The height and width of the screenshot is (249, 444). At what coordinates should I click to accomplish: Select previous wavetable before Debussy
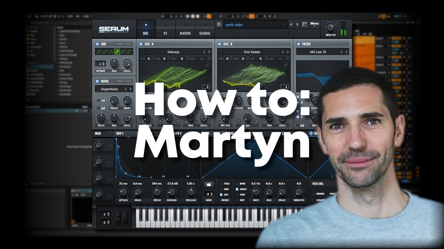click(x=204, y=52)
